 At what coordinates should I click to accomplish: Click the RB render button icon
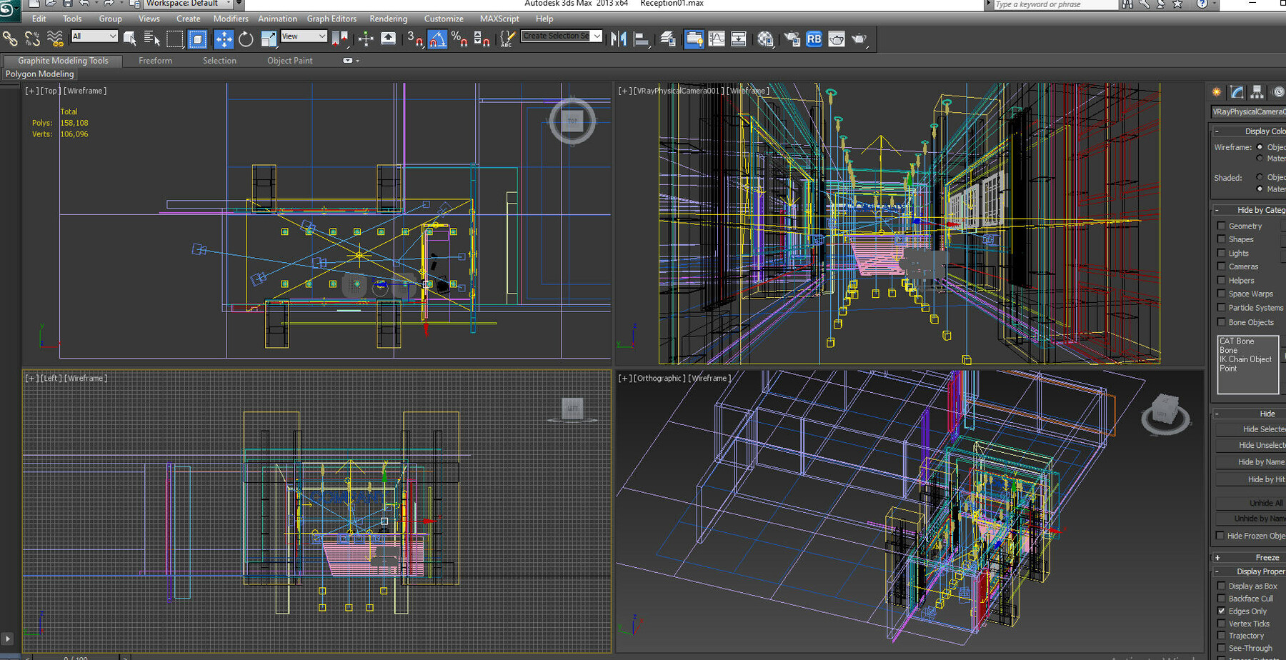814,39
